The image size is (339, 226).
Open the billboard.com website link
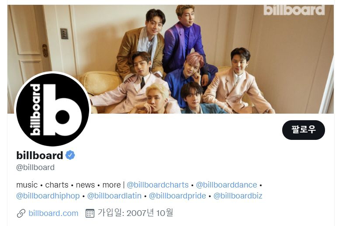[53, 213]
